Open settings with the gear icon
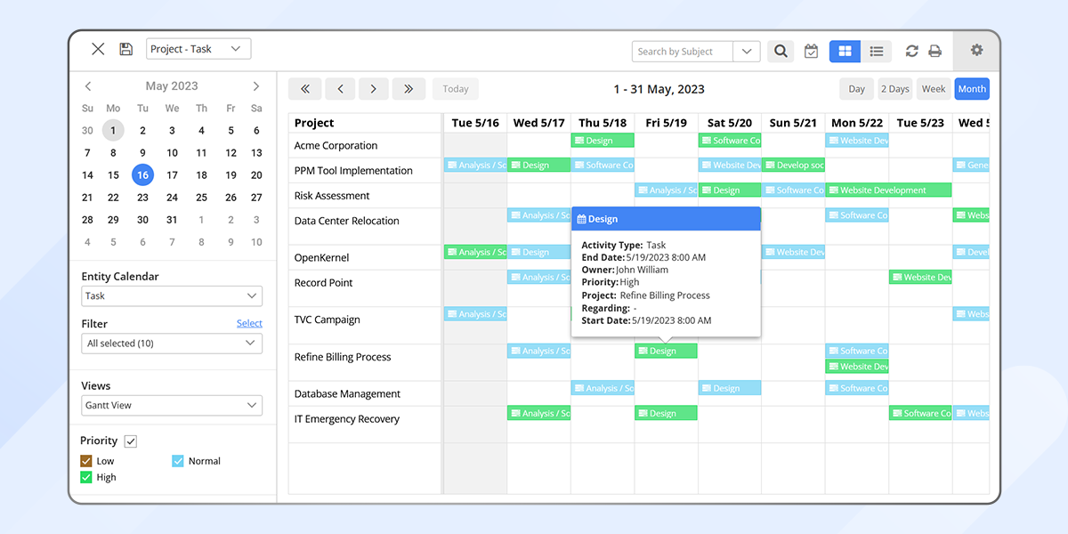Screen dimensions: 1068x534 [976, 50]
